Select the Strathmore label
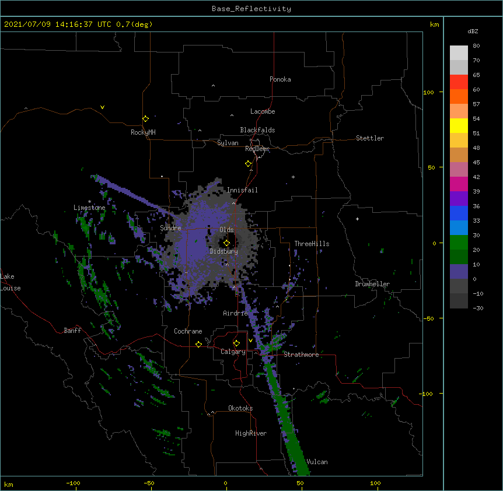This screenshot has height=491, width=503. click(x=301, y=355)
